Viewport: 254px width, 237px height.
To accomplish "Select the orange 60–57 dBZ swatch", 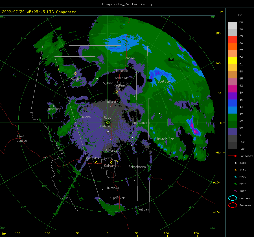I will click(x=233, y=46).
